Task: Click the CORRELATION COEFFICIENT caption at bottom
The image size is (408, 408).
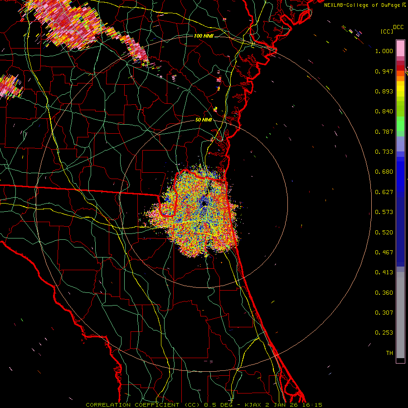Action: pyautogui.click(x=204, y=405)
